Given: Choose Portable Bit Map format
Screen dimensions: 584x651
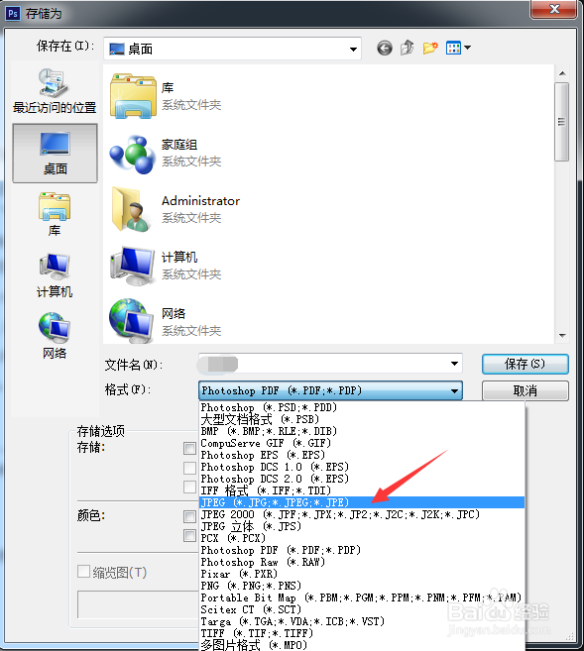Looking at the screenshot, I should (362, 597).
